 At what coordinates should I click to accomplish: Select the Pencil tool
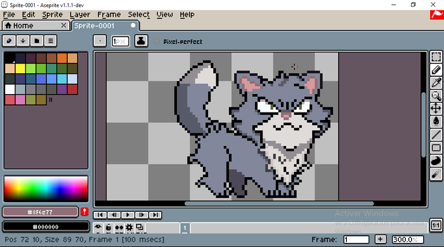[x=436, y=70]
